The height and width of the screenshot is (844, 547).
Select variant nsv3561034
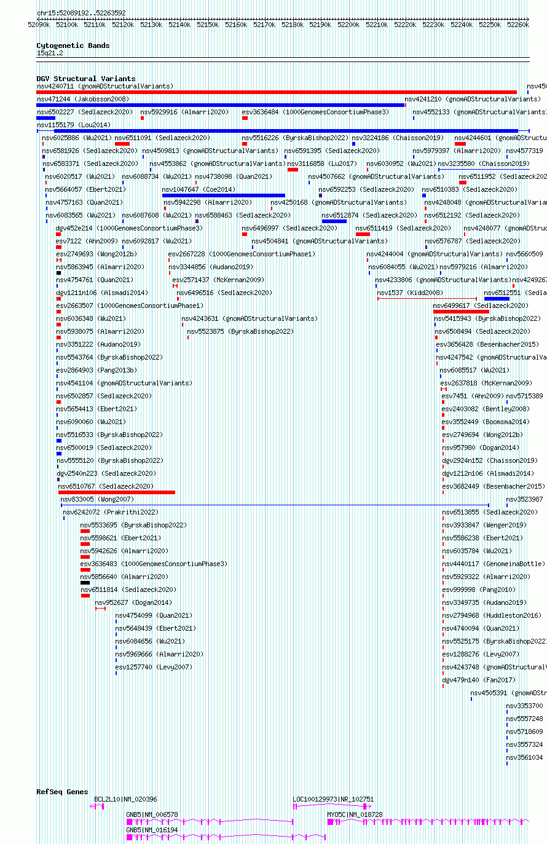[525, 757]
